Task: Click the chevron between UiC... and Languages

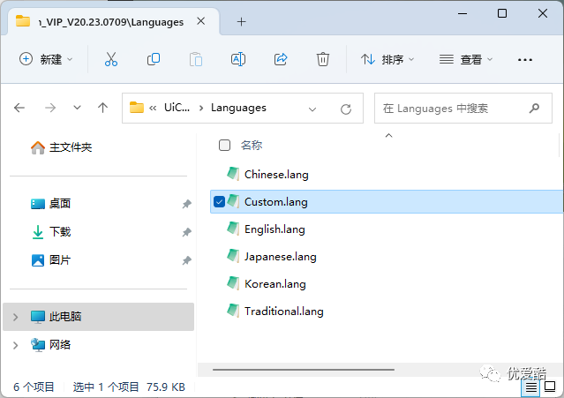Action: 201,109
